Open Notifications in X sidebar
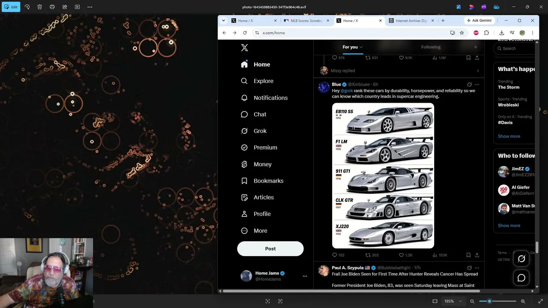This screenshot has height=308, width=548. (x=264, y=98)
